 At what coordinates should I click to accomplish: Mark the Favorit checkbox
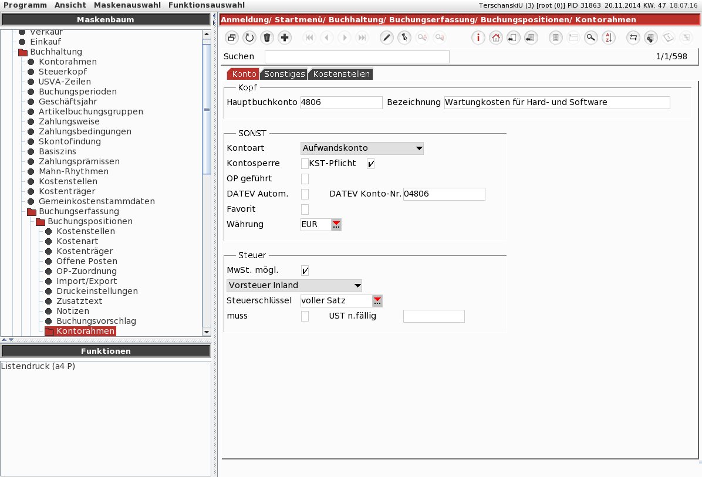[x=305, y=209]
